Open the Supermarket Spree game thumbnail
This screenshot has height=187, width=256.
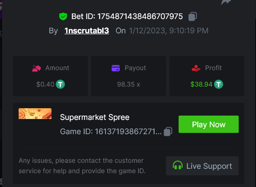tap(35, 113)
